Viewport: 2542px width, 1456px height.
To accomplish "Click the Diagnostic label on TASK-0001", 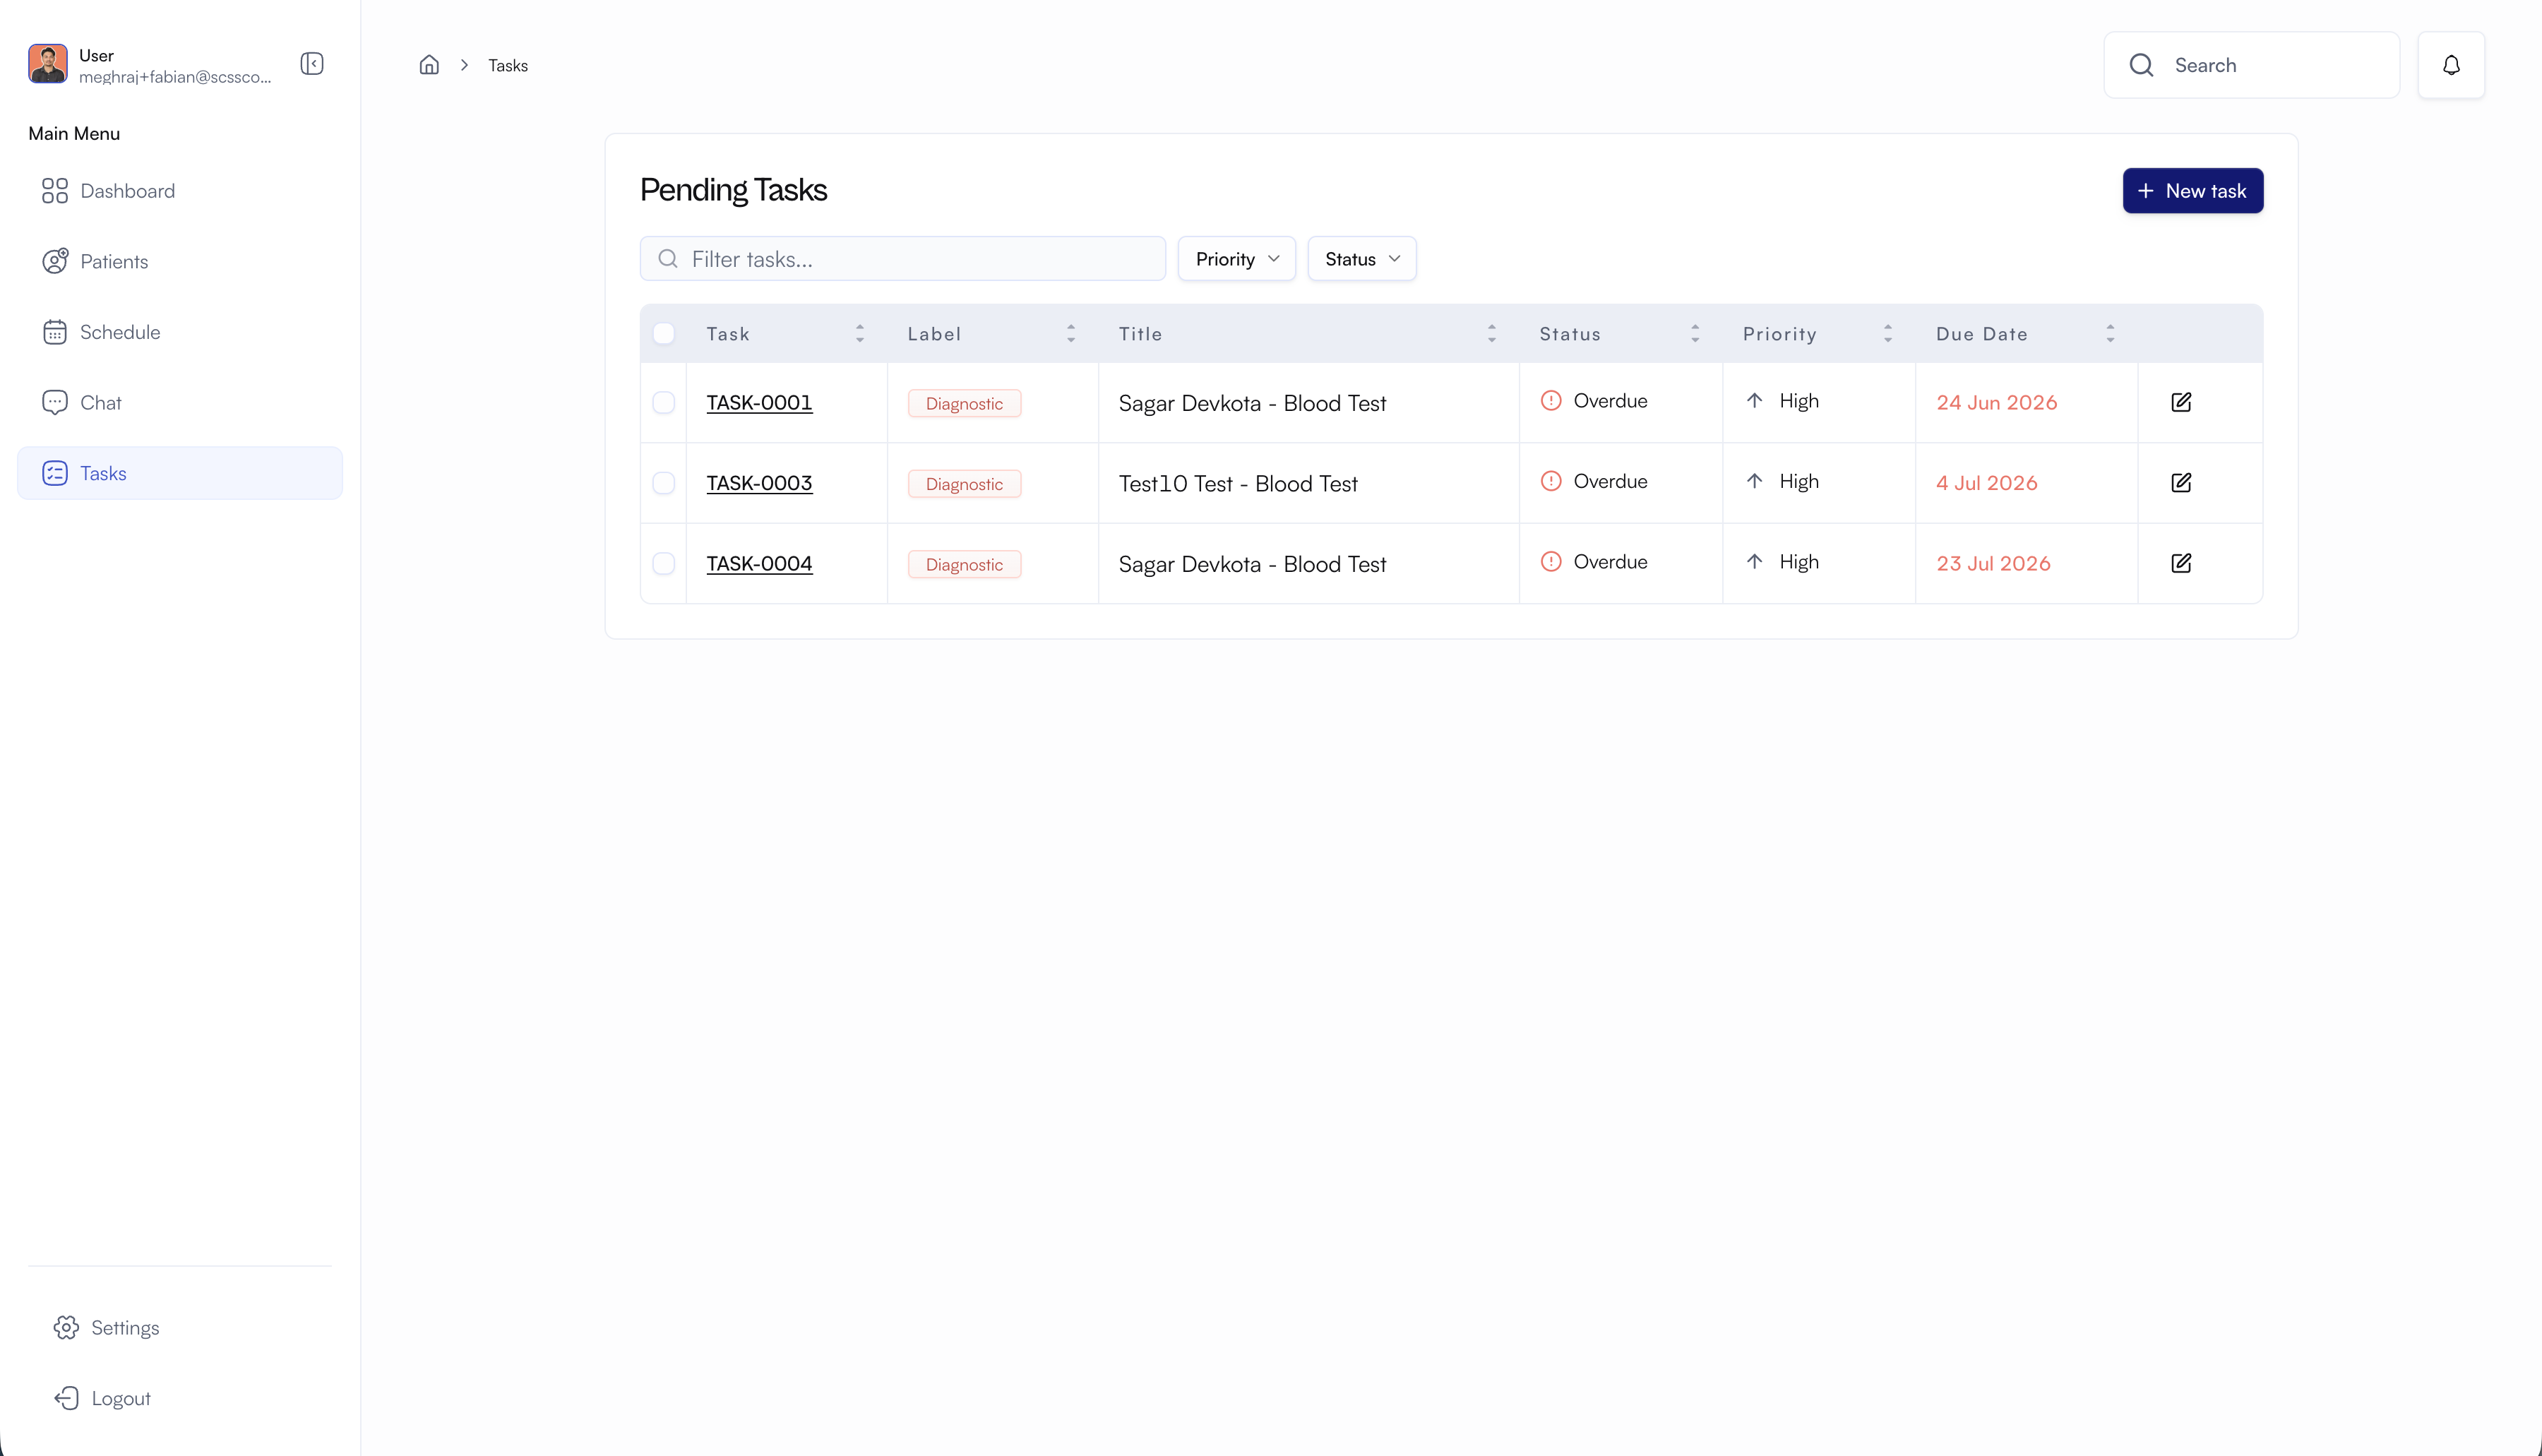I will tap(964, 403).
